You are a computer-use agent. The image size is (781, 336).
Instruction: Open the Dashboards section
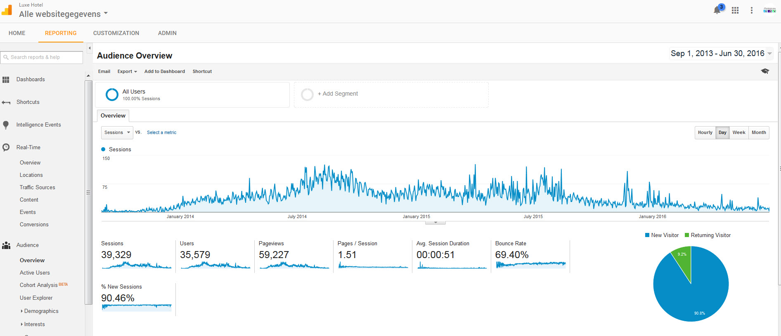tap(31, 80)
